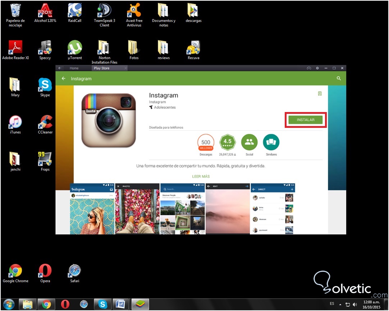Select the Play Store tab
Screen dimensions: 389x311
point(101,68)
